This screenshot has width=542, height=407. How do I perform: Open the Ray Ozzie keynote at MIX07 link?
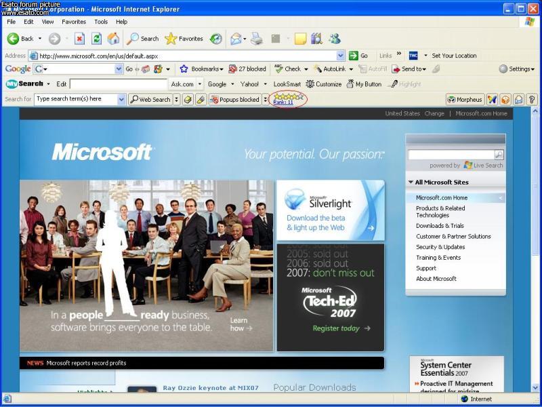211,388
